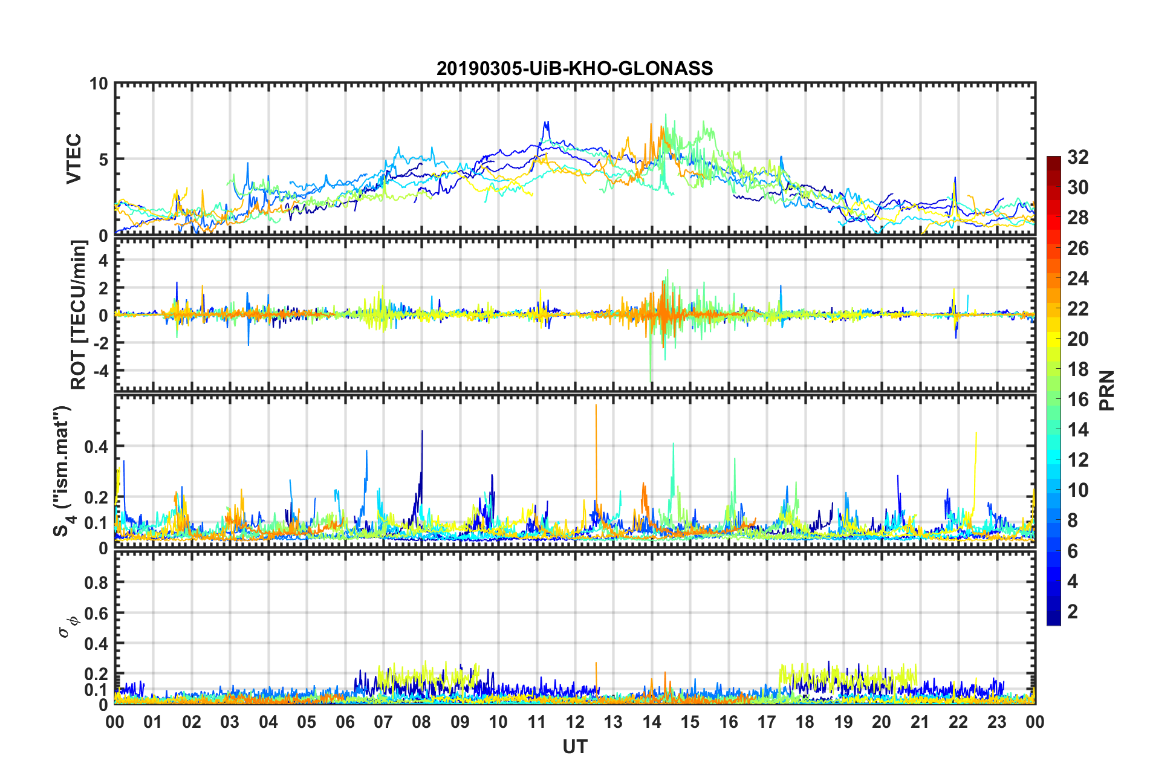Click the dark blue end of PRN colorbar
The height and width of the screenshot is (781, 1150).
[x=1054, y=618]
